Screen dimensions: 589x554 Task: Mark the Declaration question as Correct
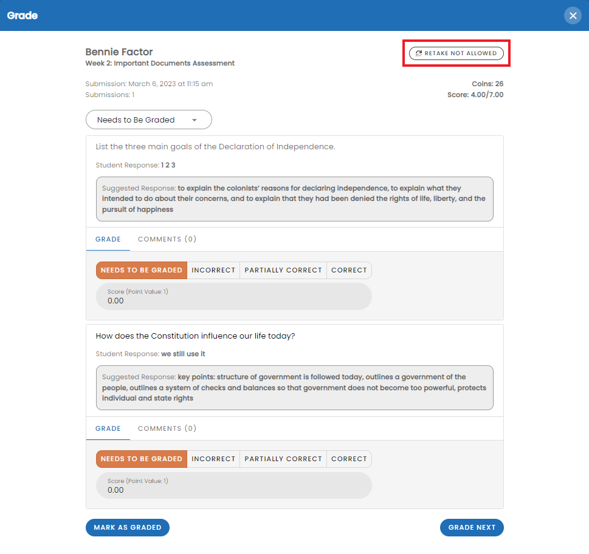[349, 270]
